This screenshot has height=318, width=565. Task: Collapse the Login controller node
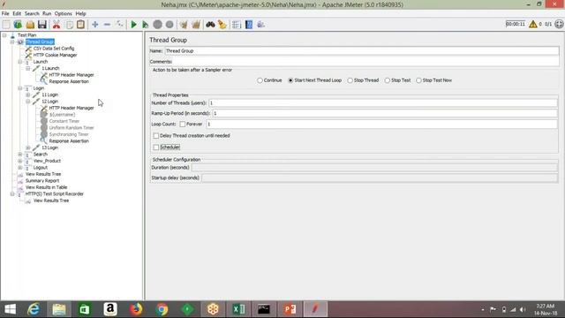(x=20, y=88)
